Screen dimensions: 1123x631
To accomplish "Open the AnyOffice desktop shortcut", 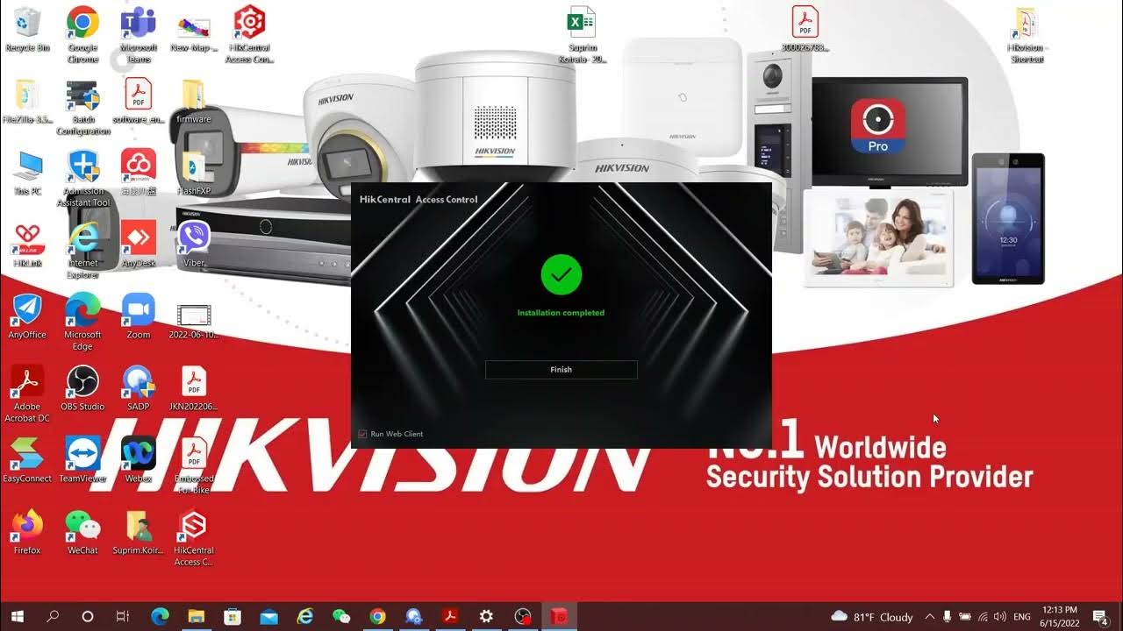I will tap(27, 316).
